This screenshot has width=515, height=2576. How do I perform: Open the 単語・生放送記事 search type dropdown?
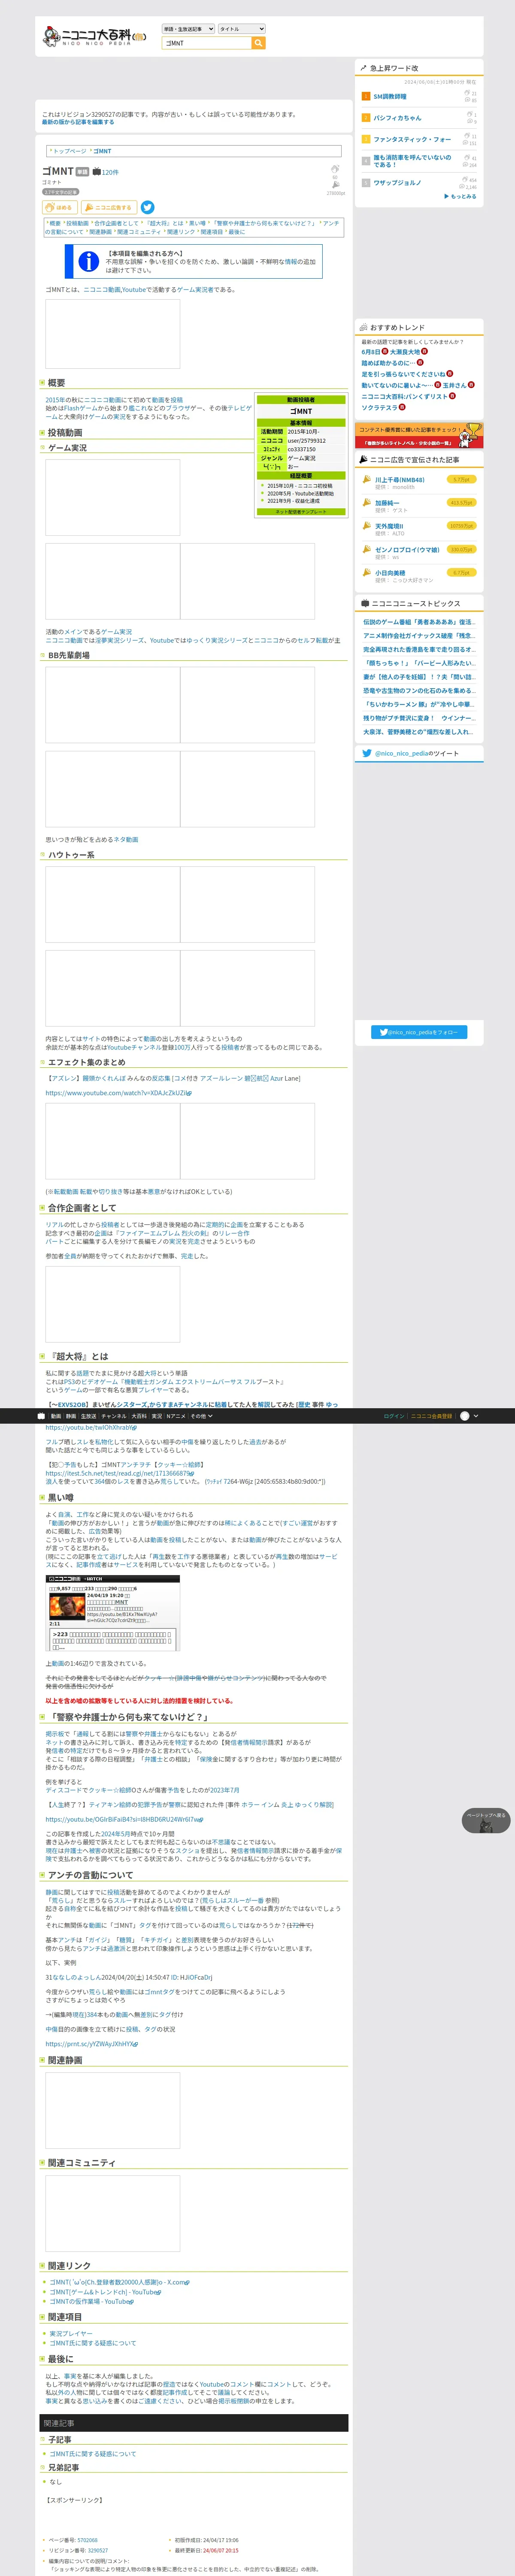[188, 29]
